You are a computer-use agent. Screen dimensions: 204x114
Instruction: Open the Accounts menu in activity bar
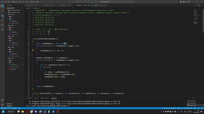(2, 100)
